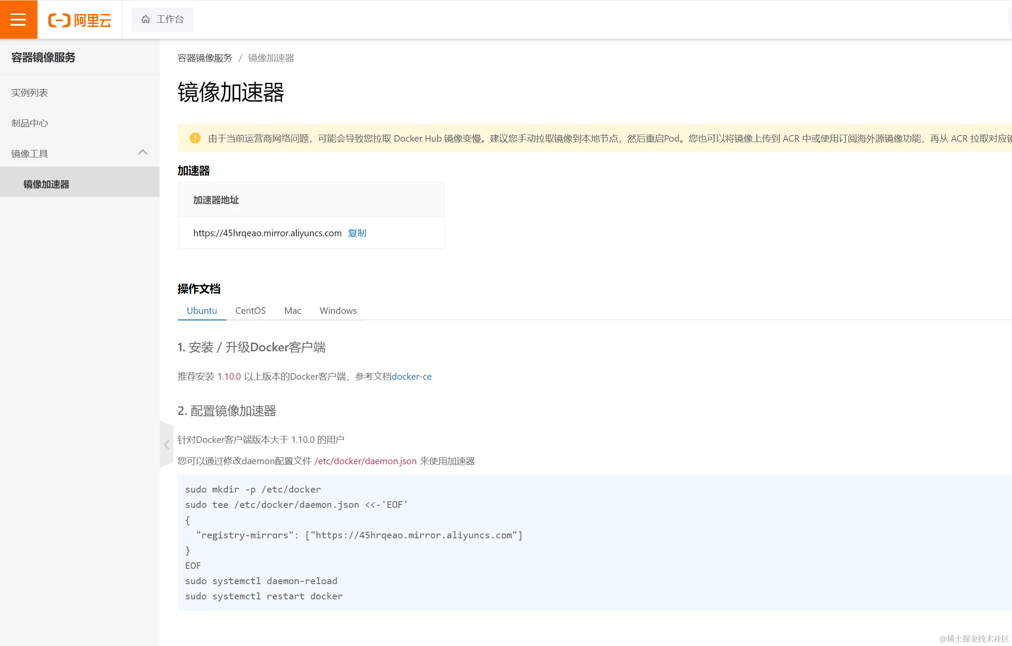Click 容器镜像服务 breadcrumb link
Image resolution: width=1012 pixels, height=646 pixels.
205,58
